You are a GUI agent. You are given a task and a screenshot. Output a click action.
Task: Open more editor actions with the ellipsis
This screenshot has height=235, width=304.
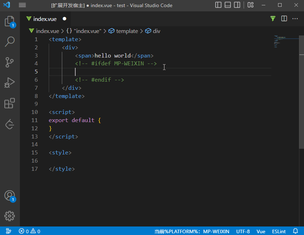(294, 18)
